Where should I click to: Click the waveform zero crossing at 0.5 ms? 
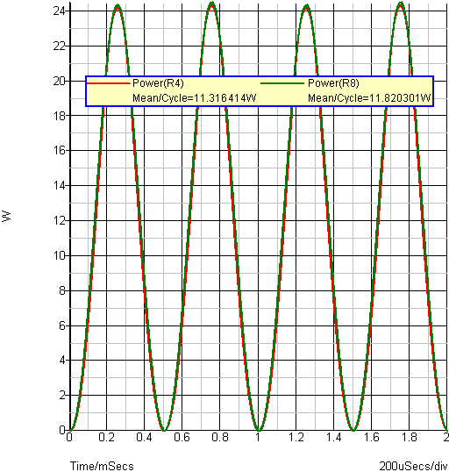(164, 430)
